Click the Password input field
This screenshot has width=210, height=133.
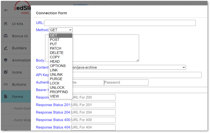(126, 82)
